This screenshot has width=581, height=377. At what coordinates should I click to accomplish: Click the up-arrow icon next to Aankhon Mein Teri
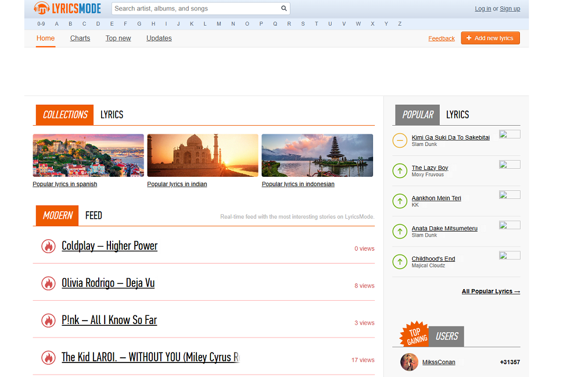point(400,201)
